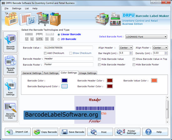Switch to the Font Settings tab

[x=51, y=73]
